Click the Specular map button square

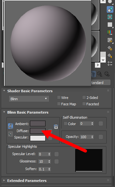tap(50, 138)
